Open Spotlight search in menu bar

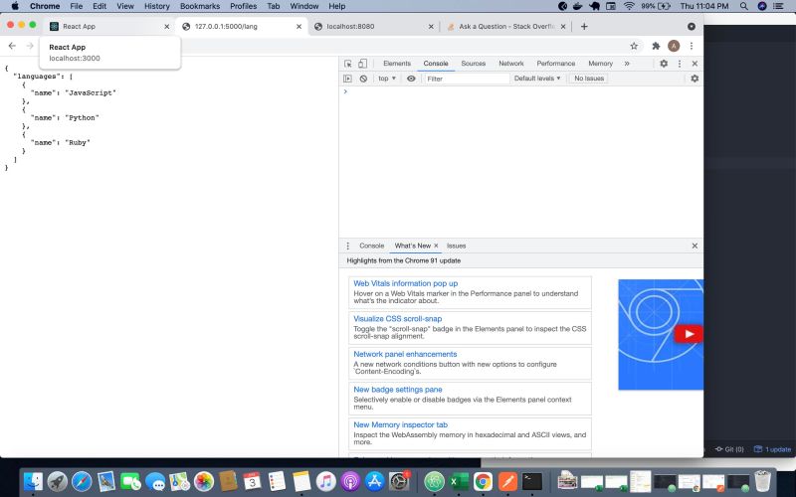[743, 6]
